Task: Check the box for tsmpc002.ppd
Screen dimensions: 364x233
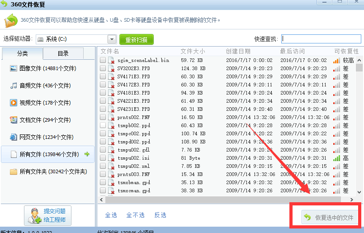Action: point(103,133)
